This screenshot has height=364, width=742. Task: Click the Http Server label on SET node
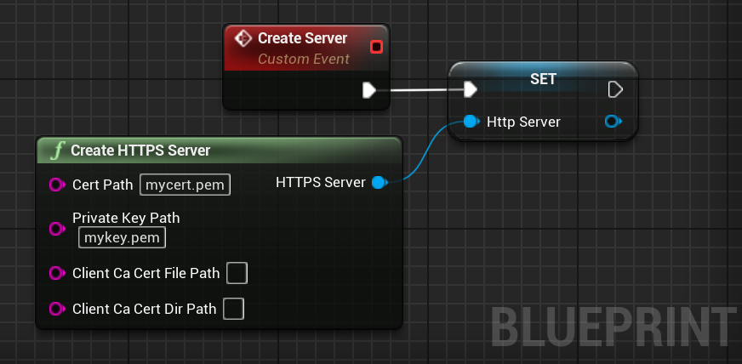(523, 122)
